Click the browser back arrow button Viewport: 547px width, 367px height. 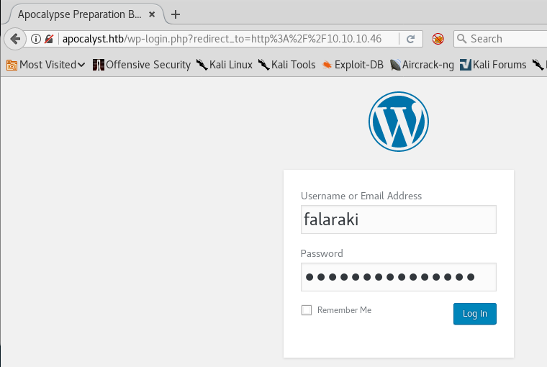coord(14,39)
